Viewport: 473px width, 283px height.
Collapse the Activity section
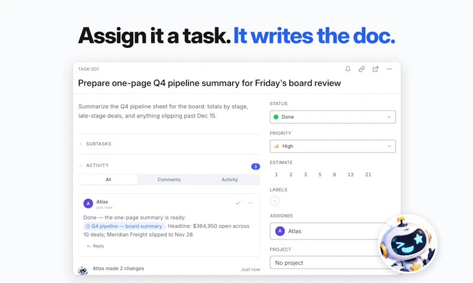(94, 165)
